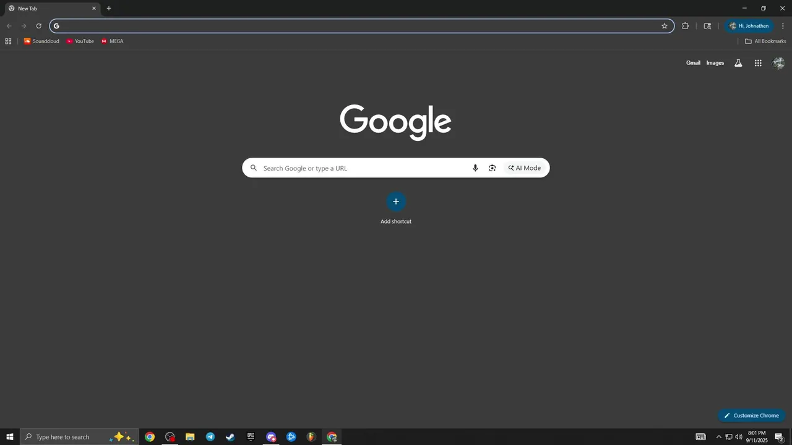Show hidden system tray icons
Screen dimensions: 792x445
tap(719, 437)
